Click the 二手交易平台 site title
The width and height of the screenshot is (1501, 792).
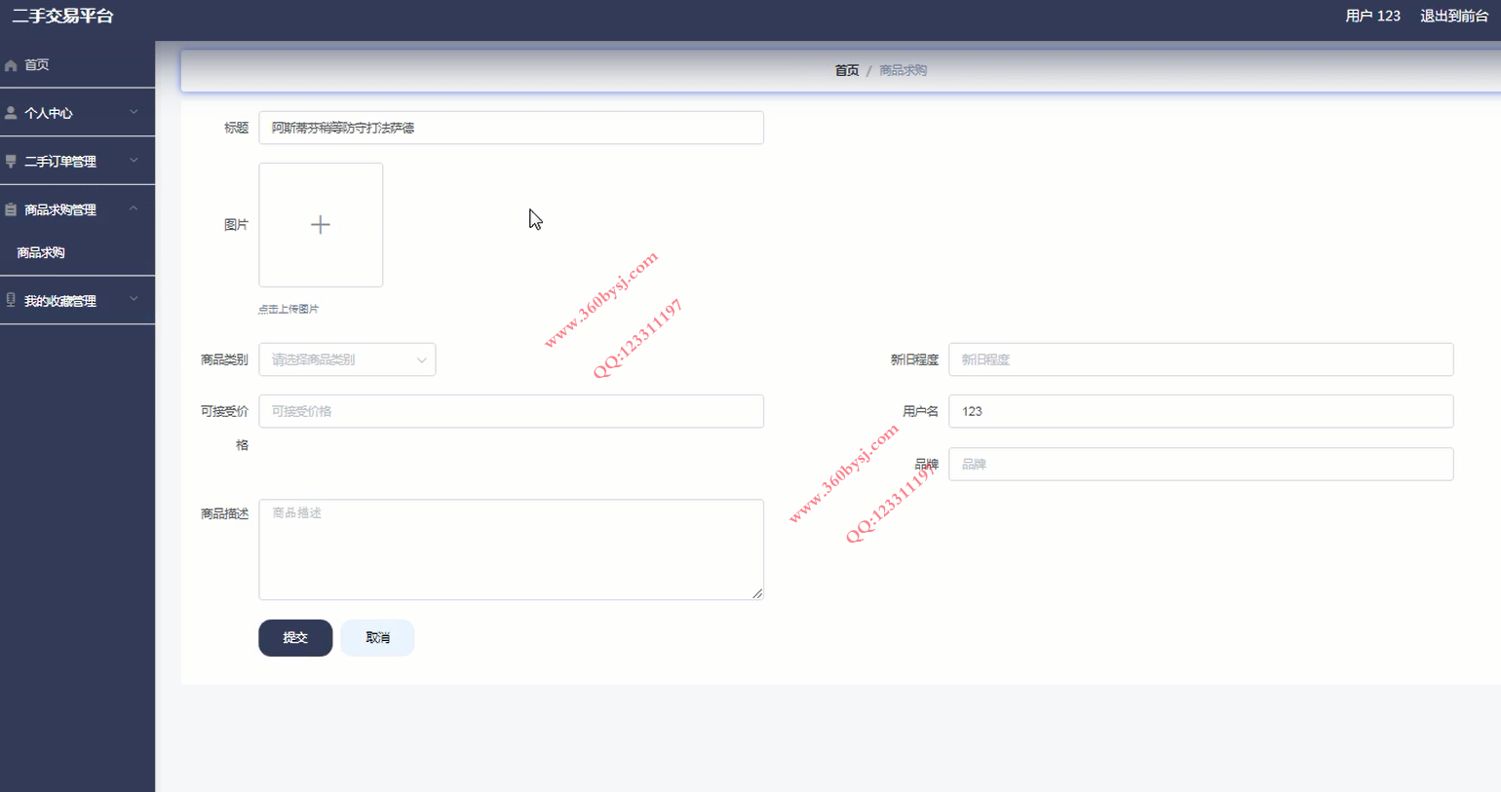pos(63,17)
